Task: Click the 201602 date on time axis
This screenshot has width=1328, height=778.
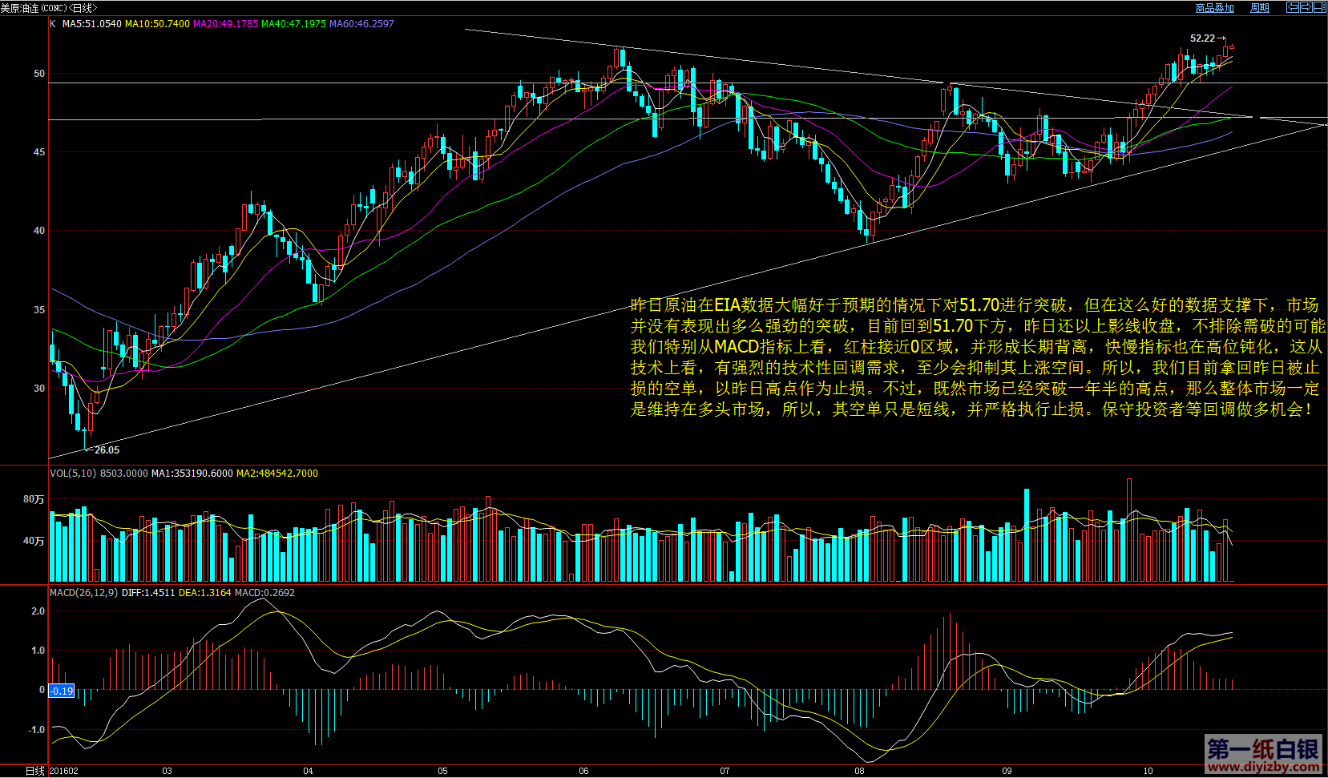Action: (x=64, y=771)
